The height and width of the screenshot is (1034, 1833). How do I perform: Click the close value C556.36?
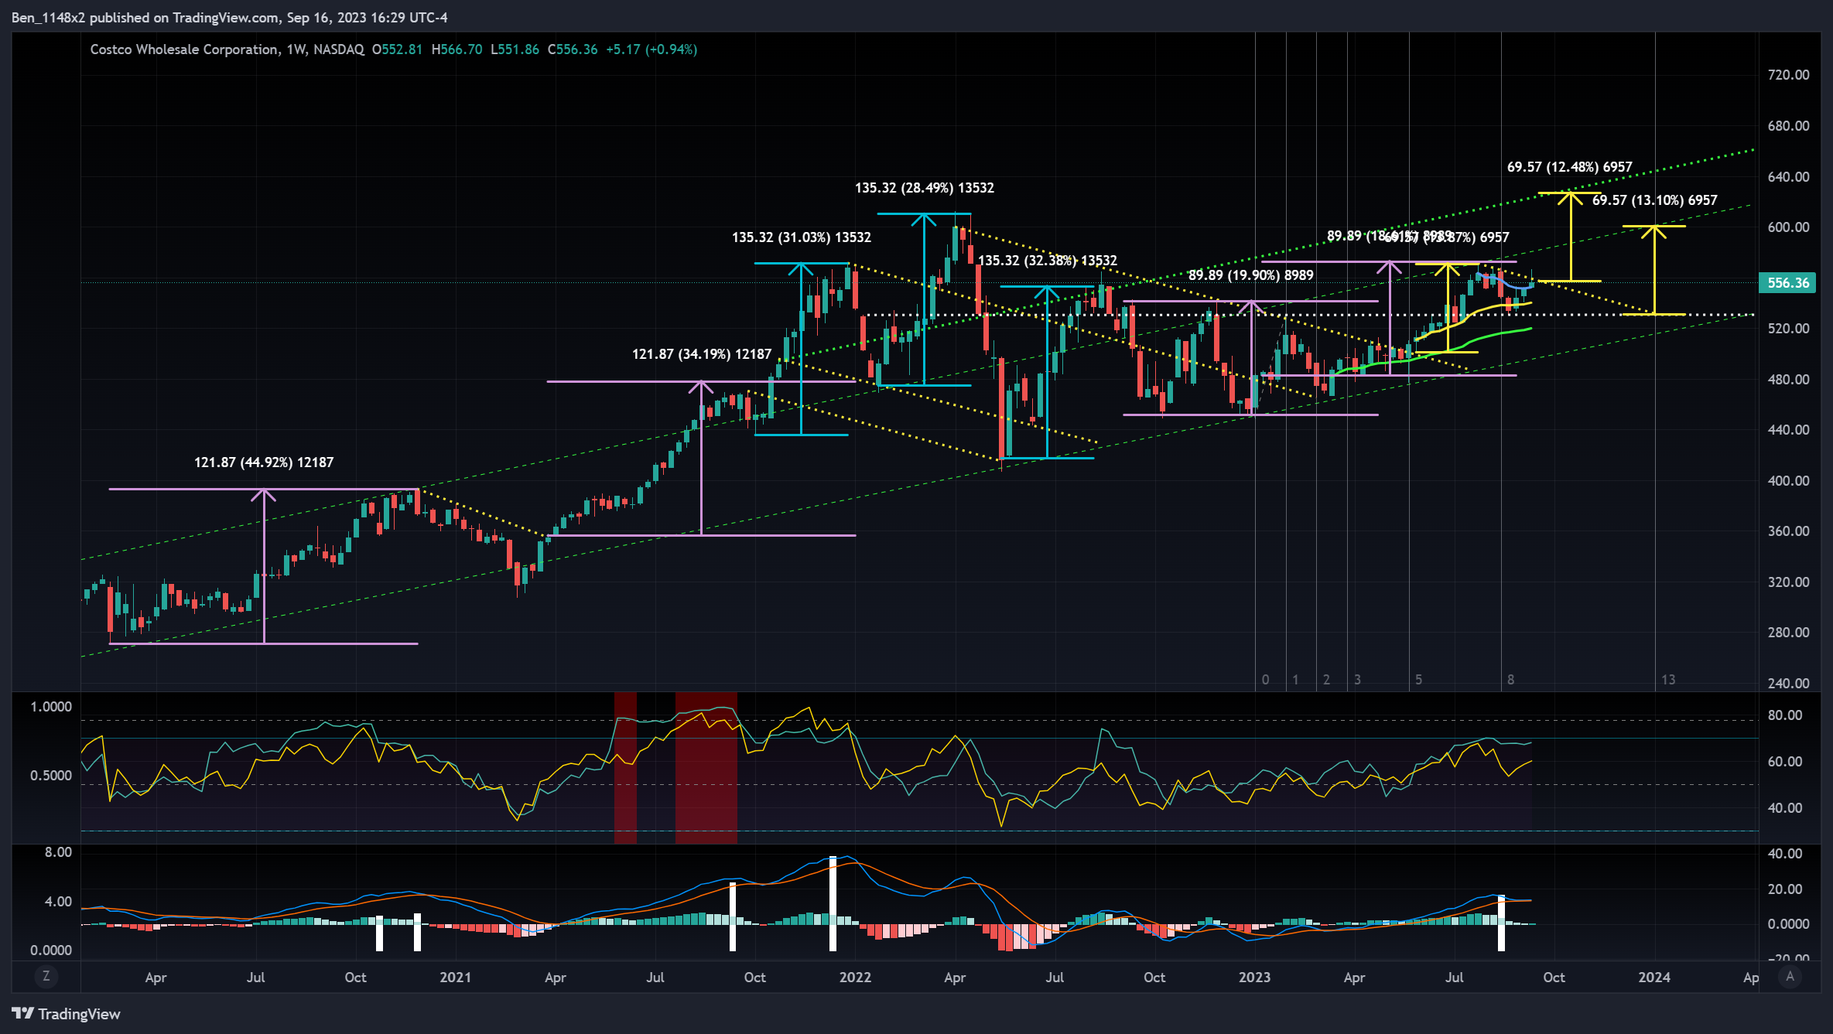[x=573, y=49]
